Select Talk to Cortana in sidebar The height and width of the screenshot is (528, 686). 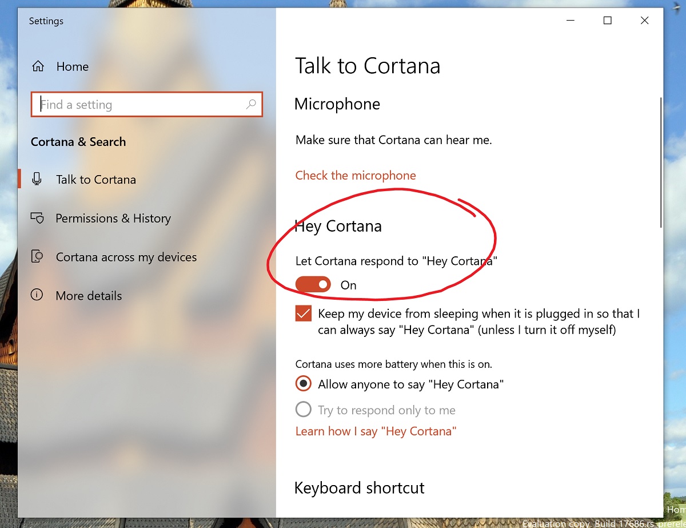click(x=96, y=180)
